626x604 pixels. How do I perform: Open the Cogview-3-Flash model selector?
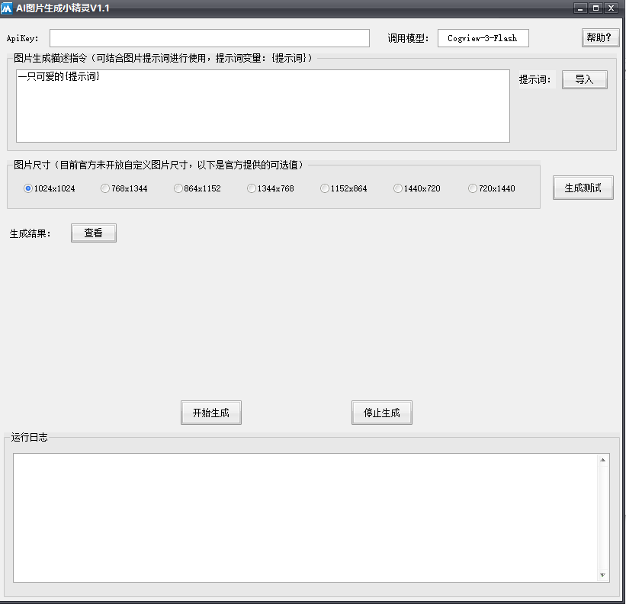[483, 38]
